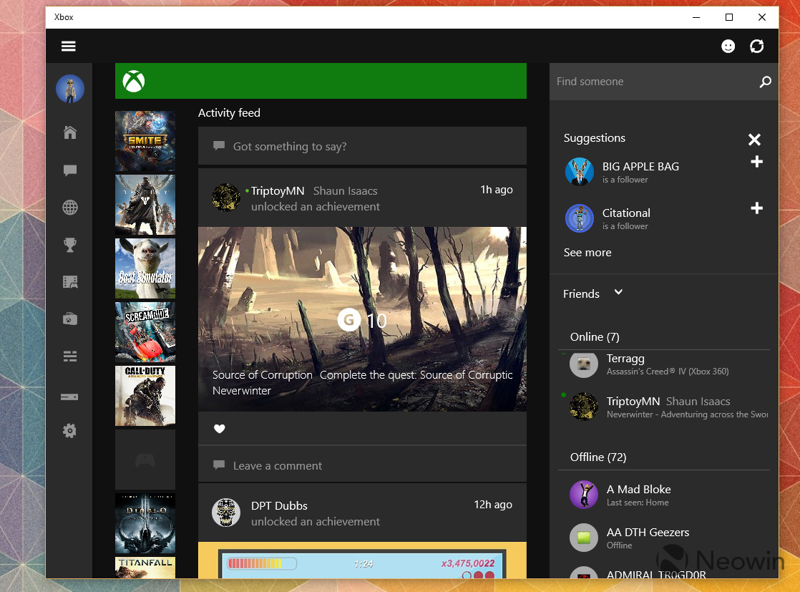Open the Store bag icon in sidebar

(x=70, y=319)
